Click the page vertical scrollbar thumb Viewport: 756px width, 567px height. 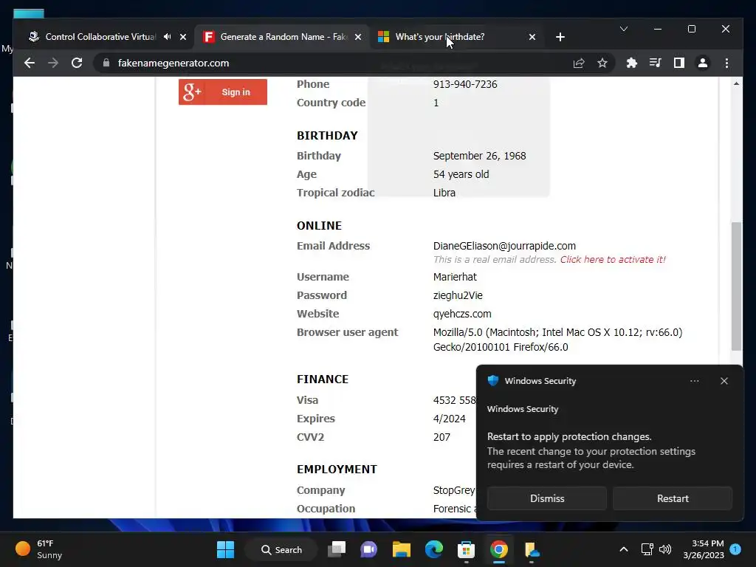(x=736, y=286)
